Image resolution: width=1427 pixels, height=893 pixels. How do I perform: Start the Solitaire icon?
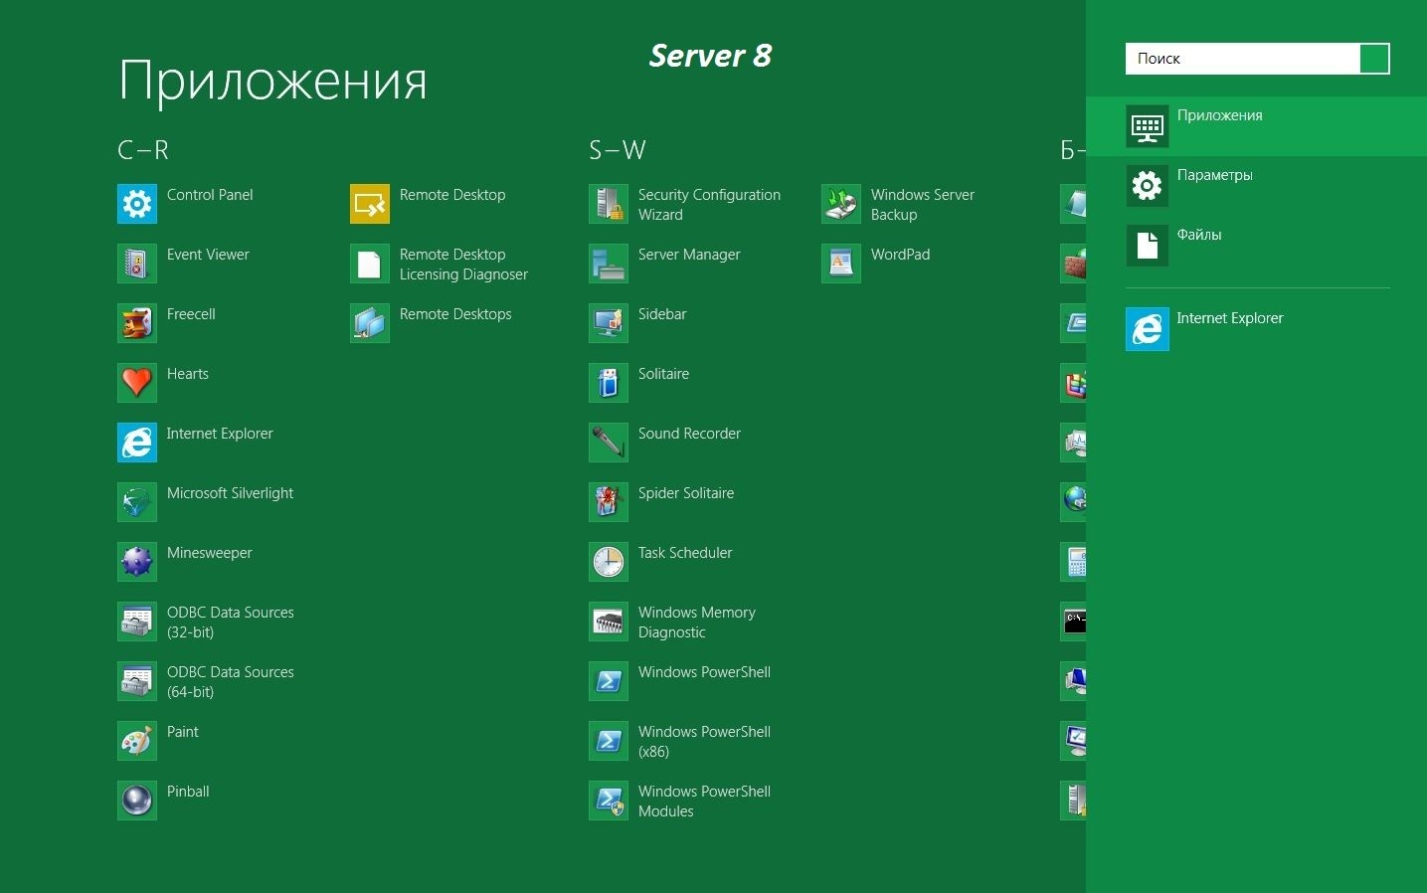point(609,383)
